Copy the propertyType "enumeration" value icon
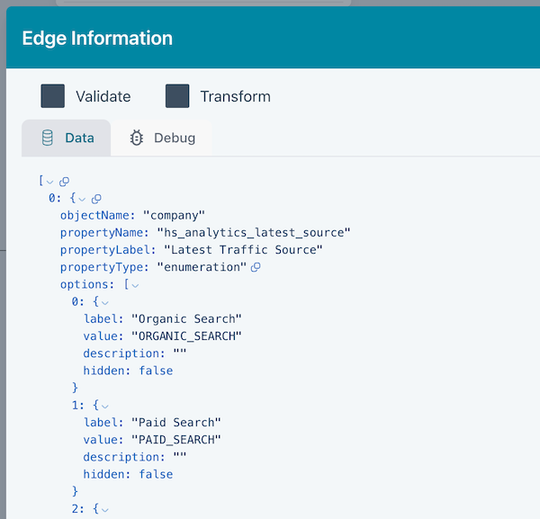 tap(256, 267)
